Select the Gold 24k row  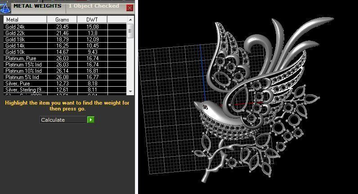click(x=65, y=27)
